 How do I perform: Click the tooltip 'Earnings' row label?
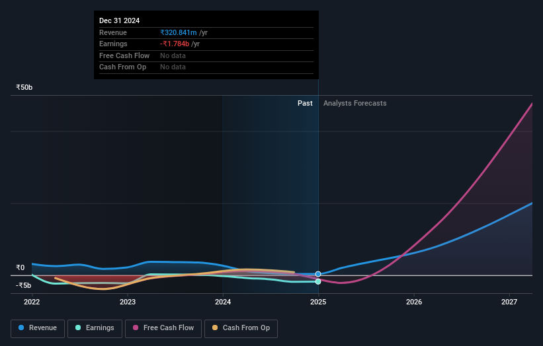pyautogui.click(x=113, y=44)
